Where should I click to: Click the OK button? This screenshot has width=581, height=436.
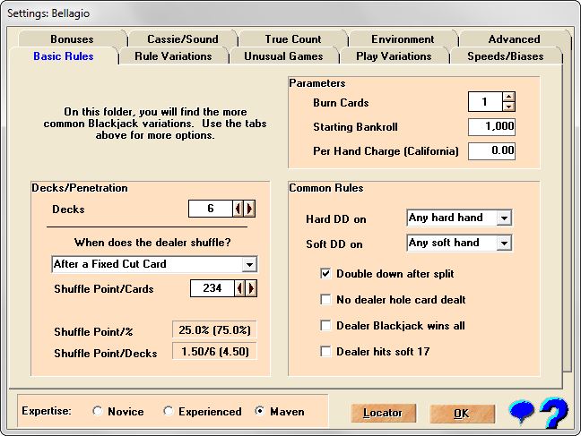[x=462, y=414]
